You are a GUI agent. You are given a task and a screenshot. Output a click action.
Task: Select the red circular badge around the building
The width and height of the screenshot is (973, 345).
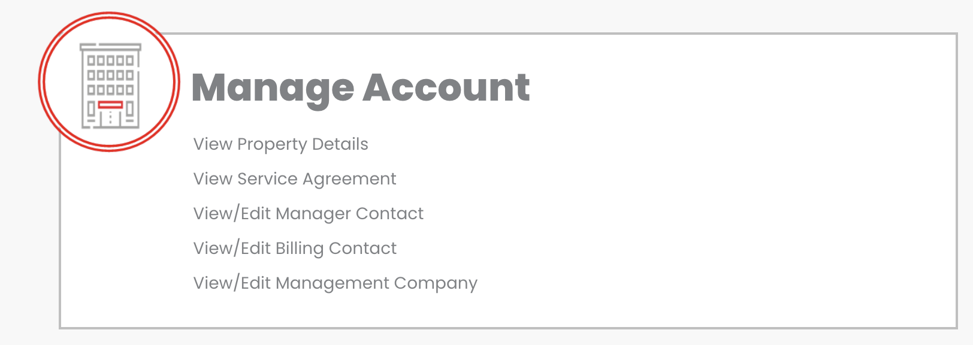click(x=109, y=82)
